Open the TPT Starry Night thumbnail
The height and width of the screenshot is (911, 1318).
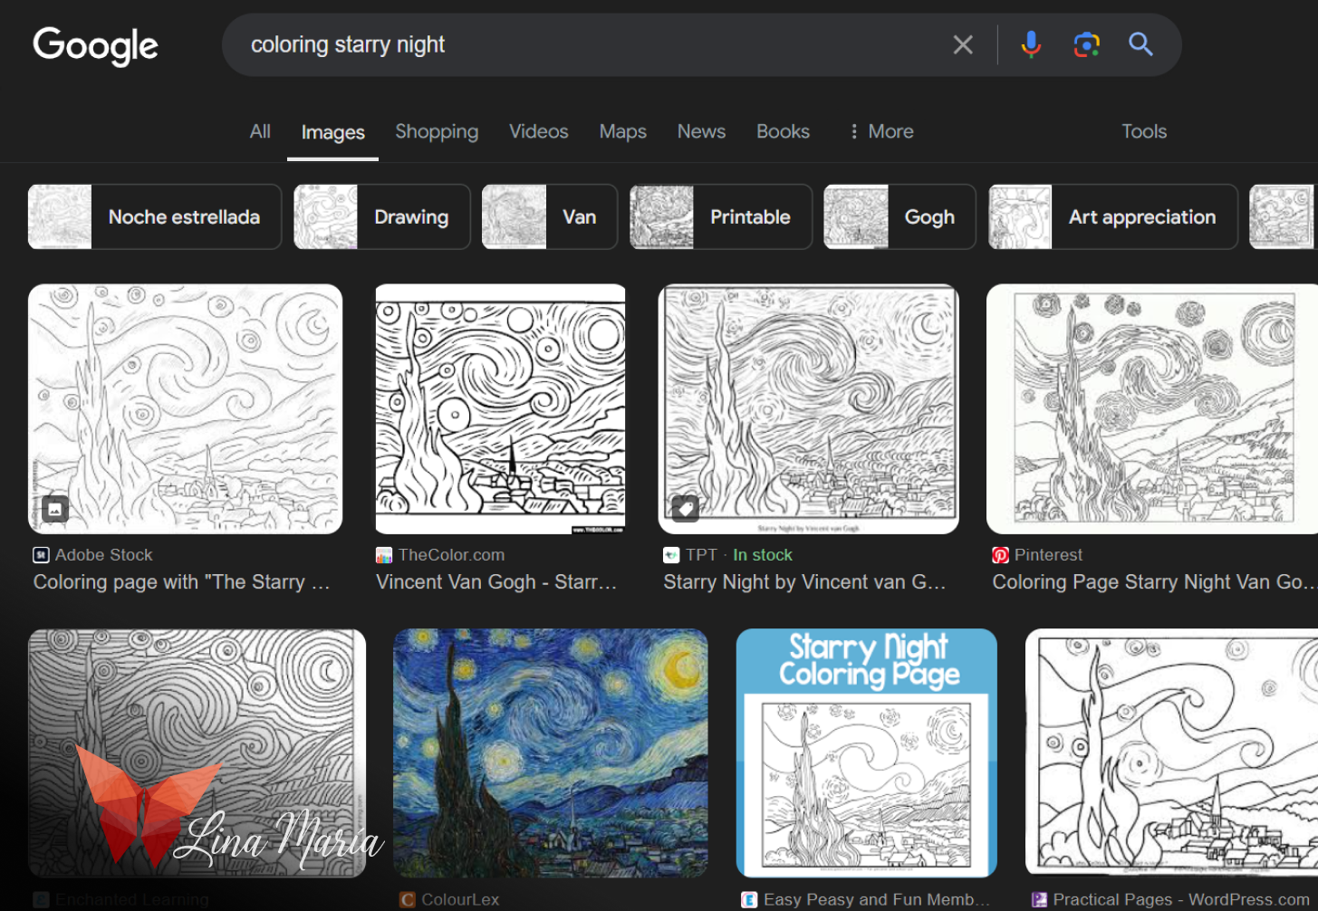click(809, 409)
